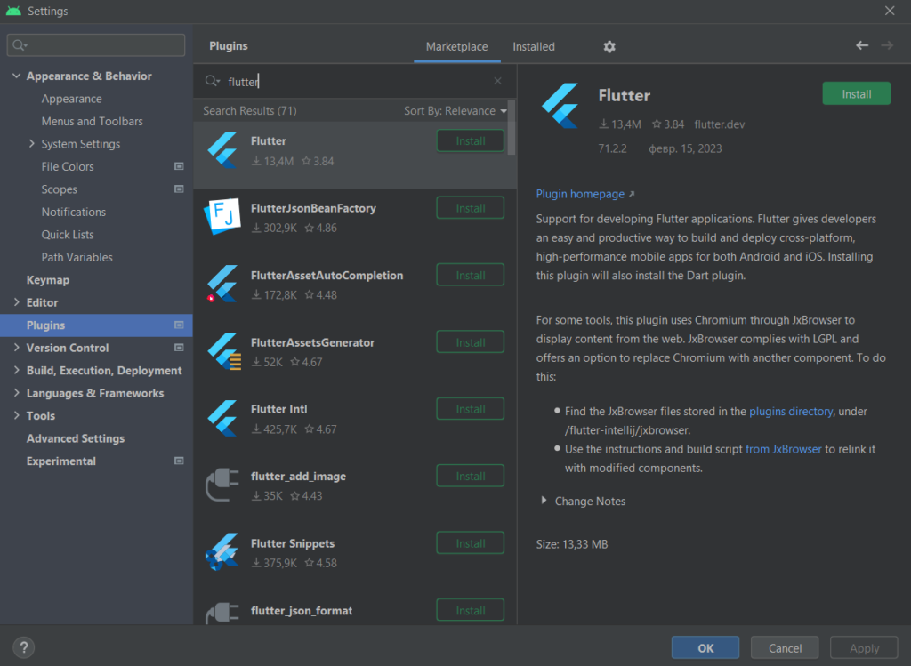
Task: Open the Plugin homepage link
Action: pos(579,193)
